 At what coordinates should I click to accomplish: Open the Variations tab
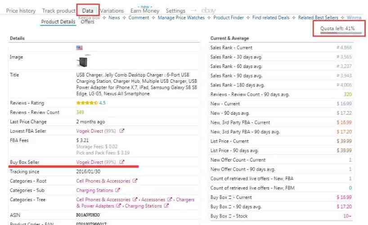[112, 11]
